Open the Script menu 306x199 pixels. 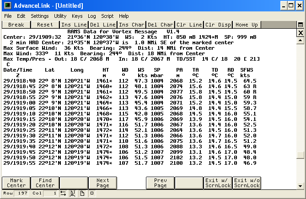tap(107, 16)
